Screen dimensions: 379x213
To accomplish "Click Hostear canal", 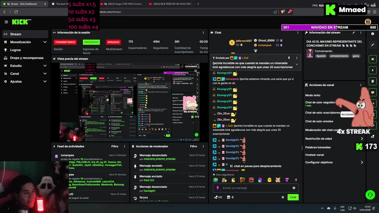I will (x=314, y=155).
